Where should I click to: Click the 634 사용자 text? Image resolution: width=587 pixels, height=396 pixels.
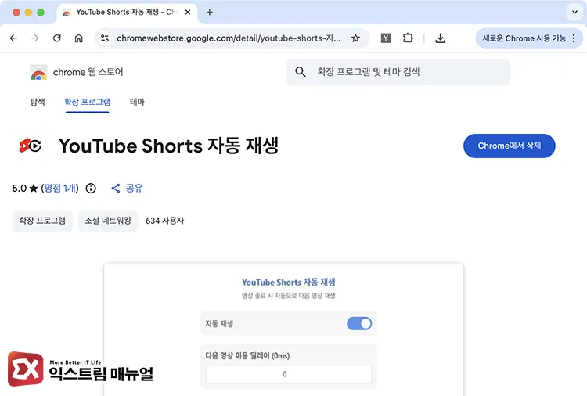pos(164,221)
